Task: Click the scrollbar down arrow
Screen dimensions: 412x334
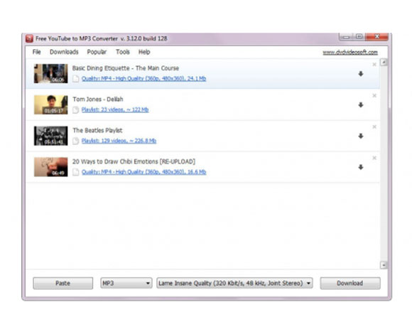Action: point(384,265)
